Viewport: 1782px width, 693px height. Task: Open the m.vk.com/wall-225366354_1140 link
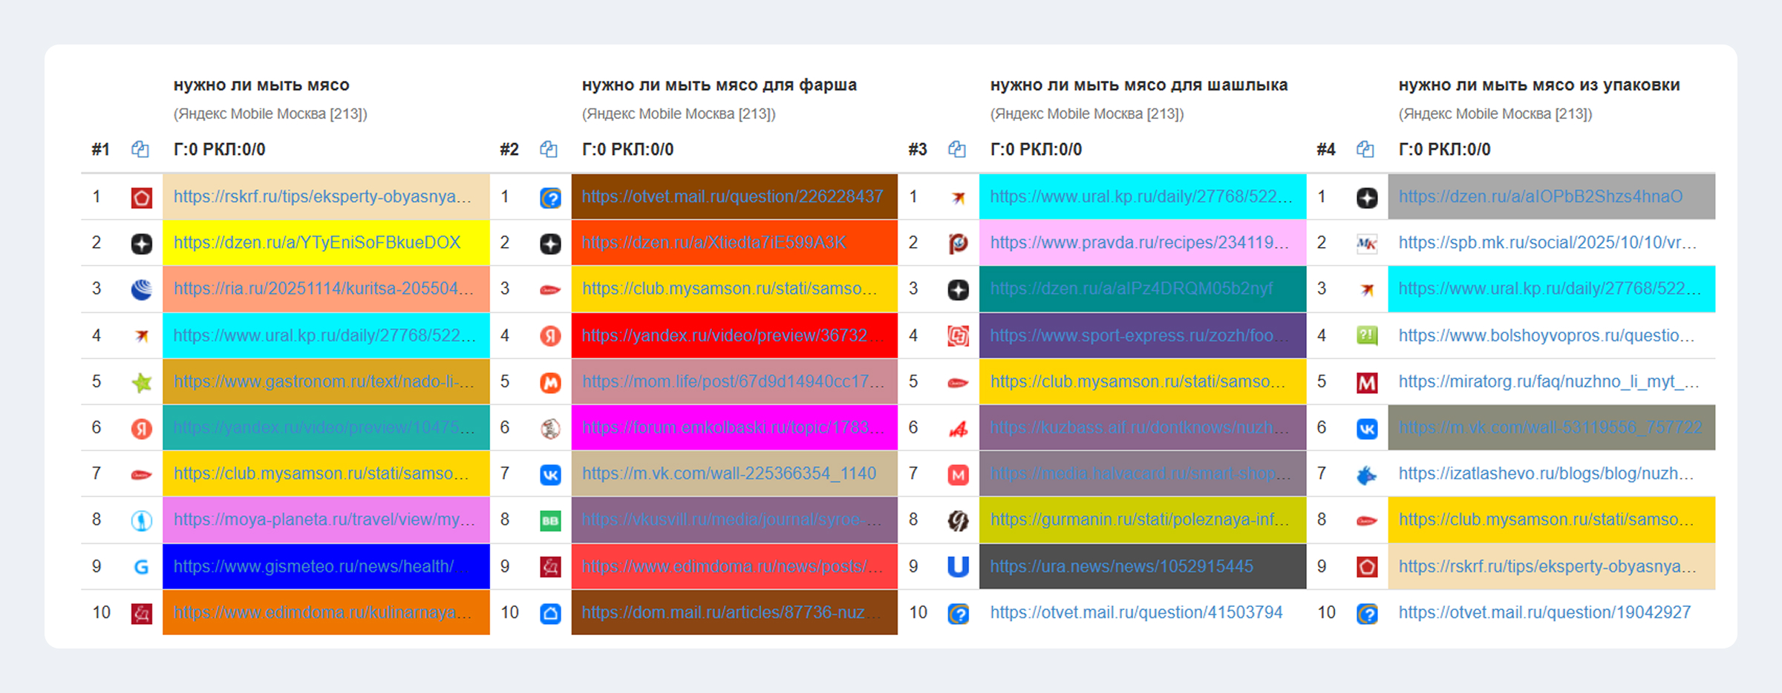728,473
